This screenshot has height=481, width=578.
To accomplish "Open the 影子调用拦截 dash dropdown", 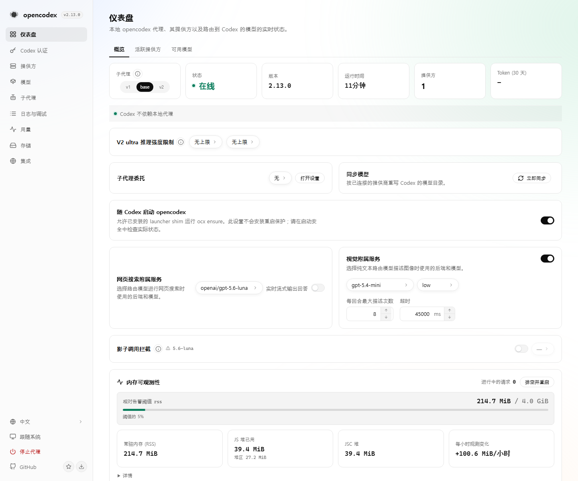I will point(543,349).
